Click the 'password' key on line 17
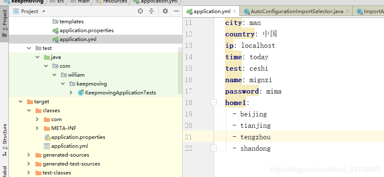 pos(242,91)
